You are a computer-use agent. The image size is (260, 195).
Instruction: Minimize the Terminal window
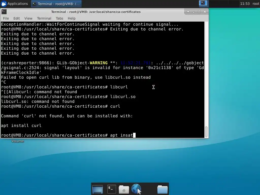pyautogui.click(x=194, y=12)
